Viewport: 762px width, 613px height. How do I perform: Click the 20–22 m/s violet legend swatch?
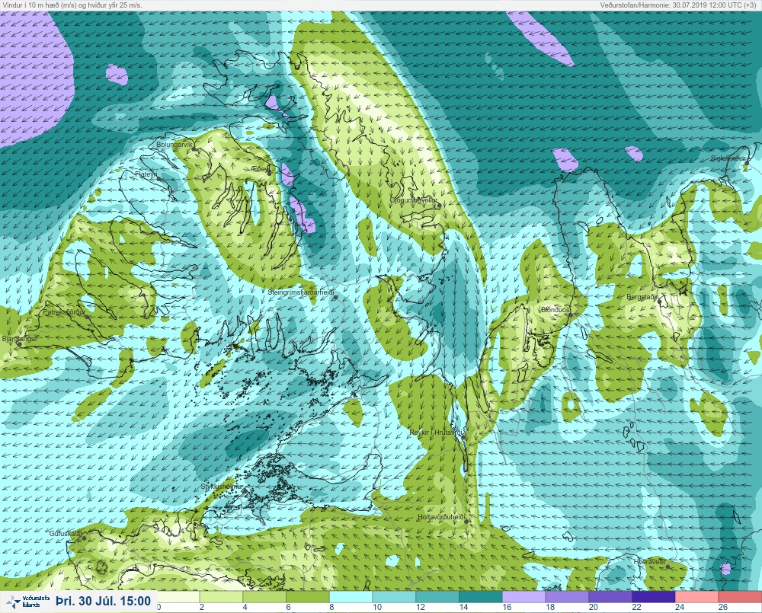click(x=610, y=596)
